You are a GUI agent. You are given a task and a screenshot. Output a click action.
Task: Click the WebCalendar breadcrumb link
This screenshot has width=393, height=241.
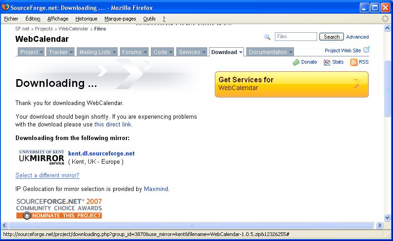pyautogui.click(x=73, y=29)
